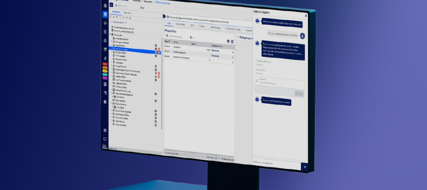Select the Resources stack icon in sidebar
The image size is (427, 190).
(x=105, y=14)
